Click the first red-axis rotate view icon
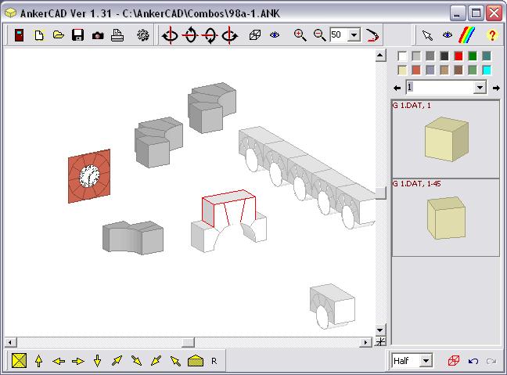Viewport: 507px width, 375px height. pyautogui.click(x=170, y=35)
